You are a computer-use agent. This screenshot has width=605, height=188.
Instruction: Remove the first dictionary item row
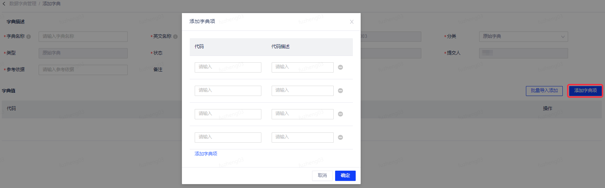340,67
